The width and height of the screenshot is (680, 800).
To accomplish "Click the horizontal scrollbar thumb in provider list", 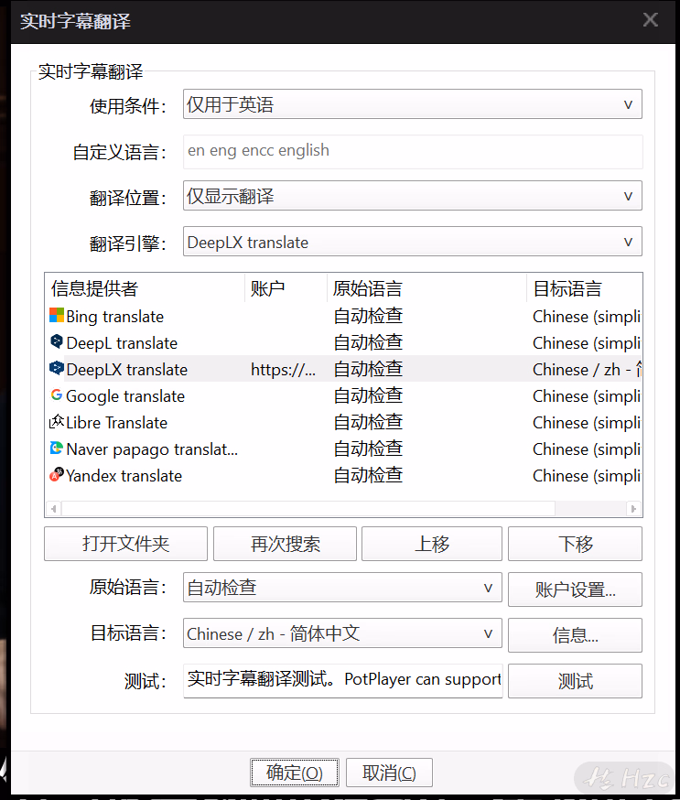I will tap(308, 509).
